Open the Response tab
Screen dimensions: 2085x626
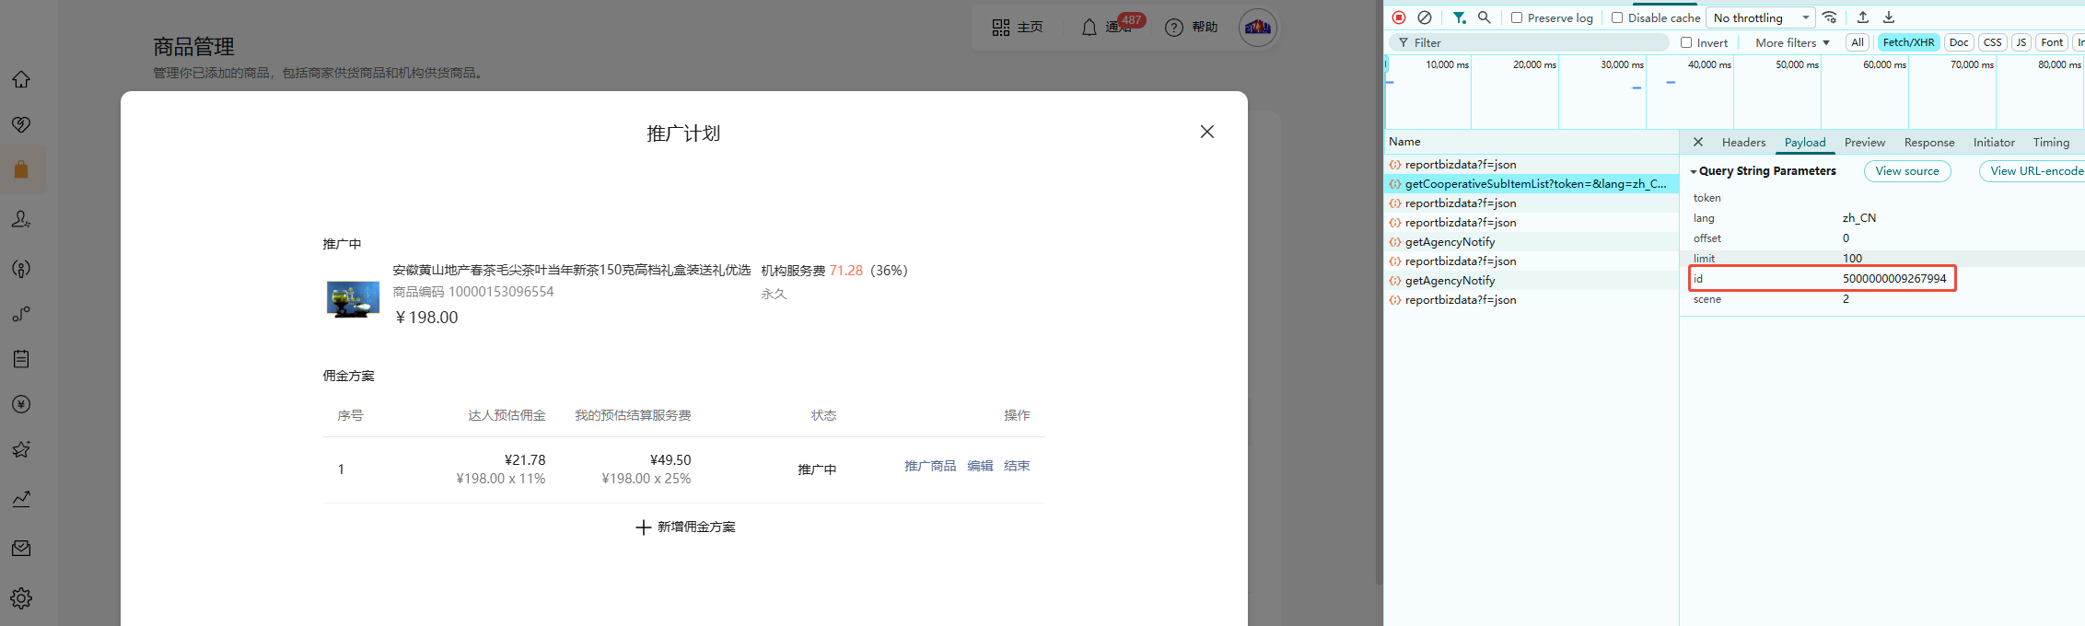coord(1929,143)
